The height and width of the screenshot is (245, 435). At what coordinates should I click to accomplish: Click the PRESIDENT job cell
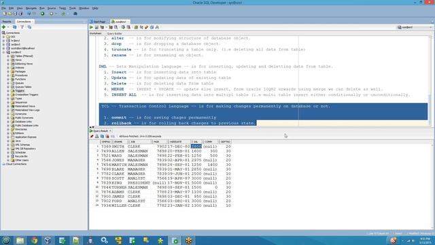[139, 183]
